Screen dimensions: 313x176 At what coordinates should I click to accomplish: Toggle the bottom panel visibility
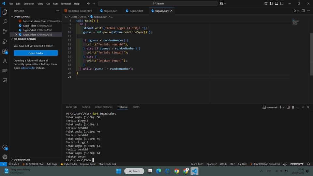coord(276,3)
